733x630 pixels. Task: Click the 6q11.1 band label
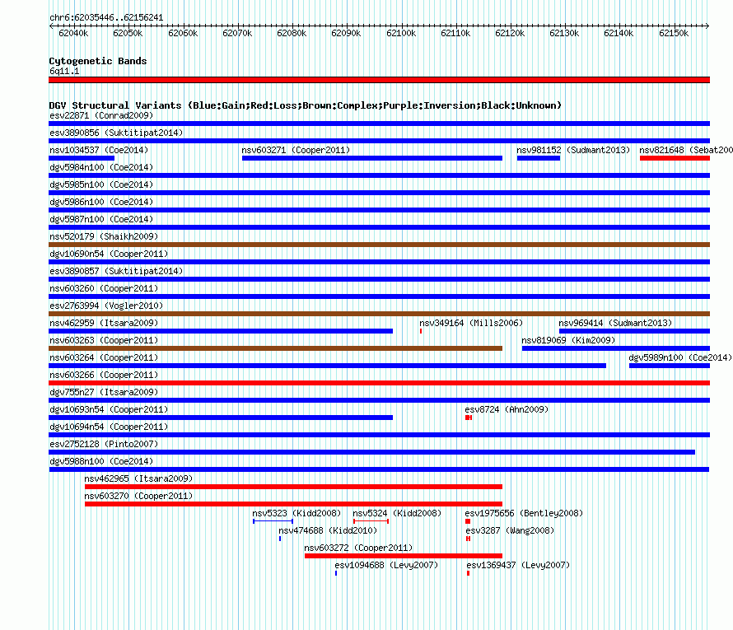tap(64, 71)
